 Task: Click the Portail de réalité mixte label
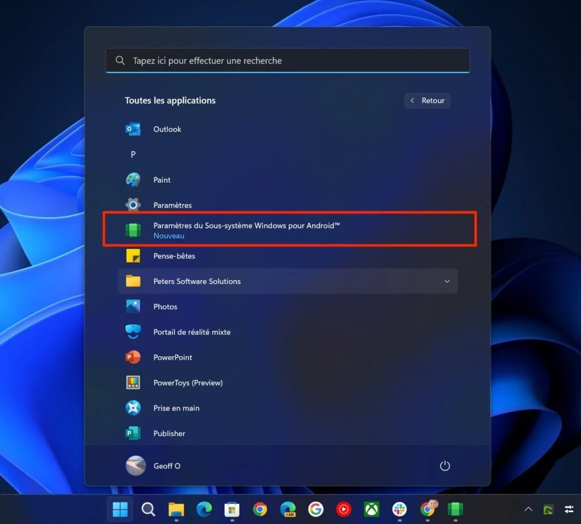coord(192,332)
